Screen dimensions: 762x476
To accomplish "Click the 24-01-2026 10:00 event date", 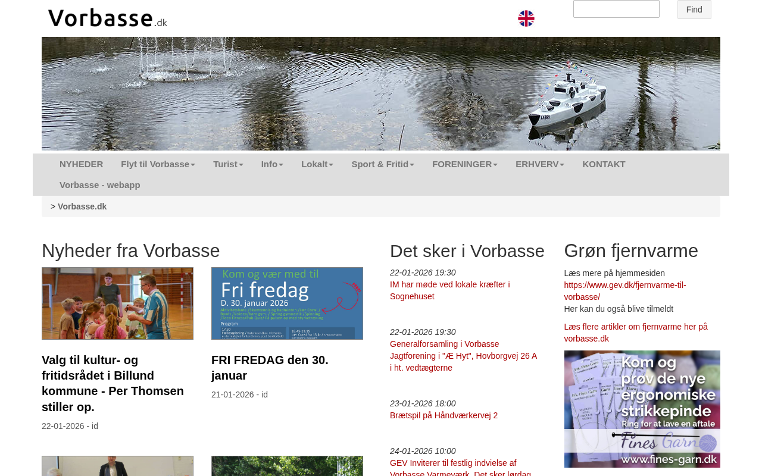I will [x=423, y=451].
